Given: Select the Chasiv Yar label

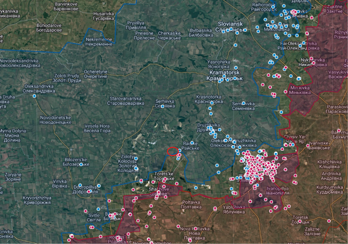Looking at the screenshot, I should pyautogui.click(x=295, y=139).
